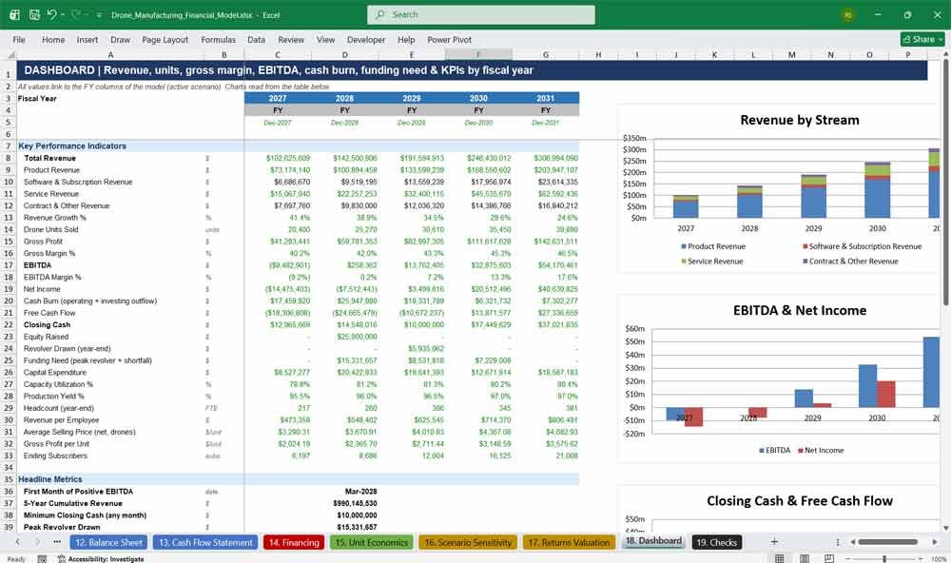This screenshot has height=563, width=951.
Task: Select row 17 header
Action: pyautogui.click(x=8, y=265)
